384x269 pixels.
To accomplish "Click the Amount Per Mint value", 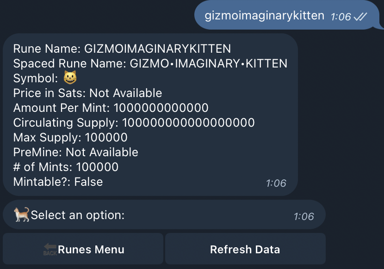I will [161, 108].
